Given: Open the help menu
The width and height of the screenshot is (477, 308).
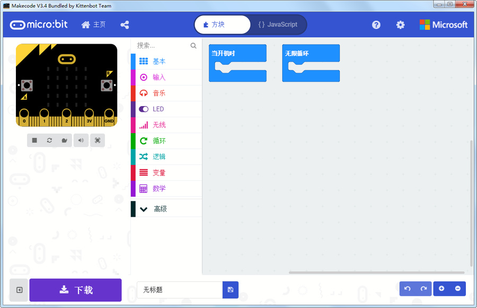Looking at the screenshot, I should click(376, 24).
